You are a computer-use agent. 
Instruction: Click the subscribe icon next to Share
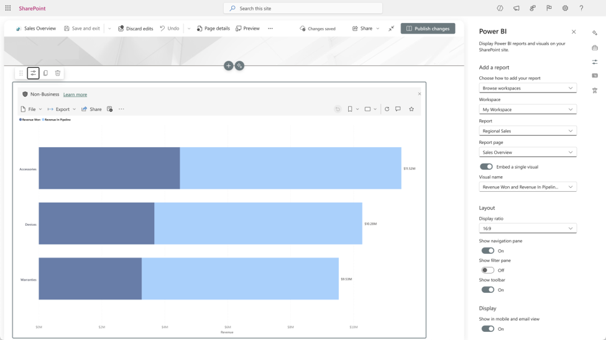110,109
